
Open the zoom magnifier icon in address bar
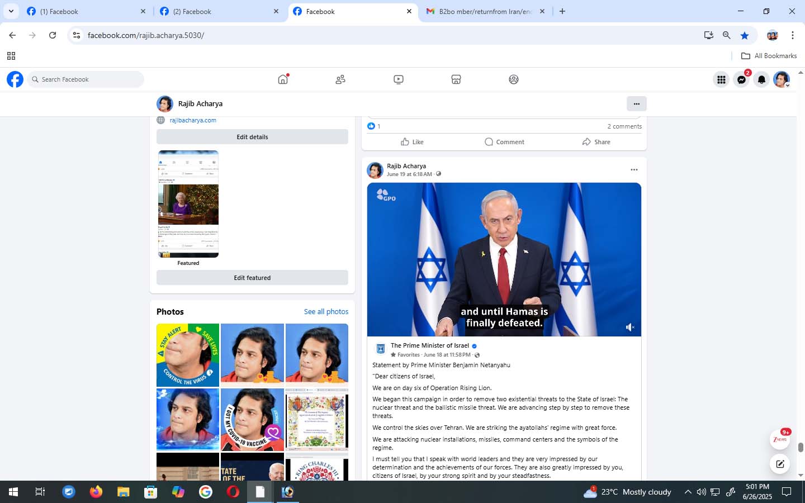click(727, 35)
